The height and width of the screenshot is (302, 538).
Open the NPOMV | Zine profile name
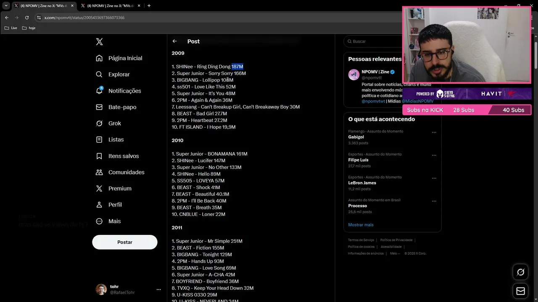(375, 72)
